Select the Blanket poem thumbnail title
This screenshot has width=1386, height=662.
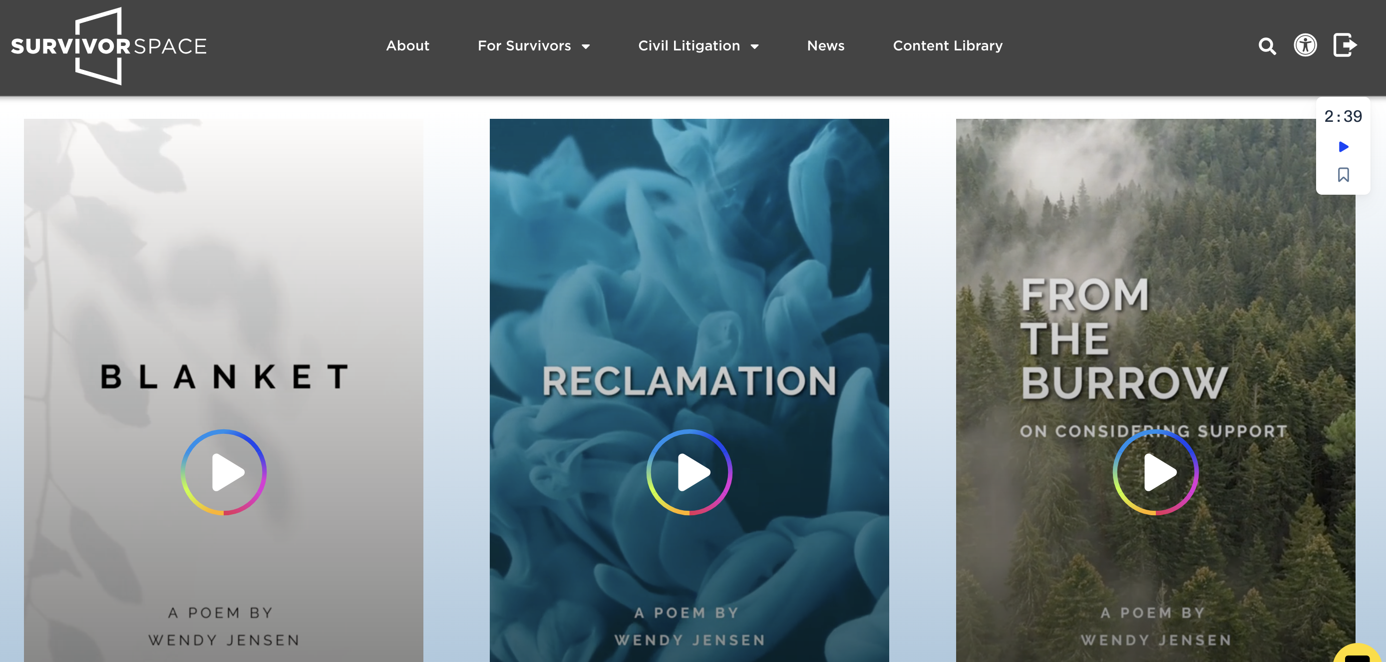click(224, 377)
